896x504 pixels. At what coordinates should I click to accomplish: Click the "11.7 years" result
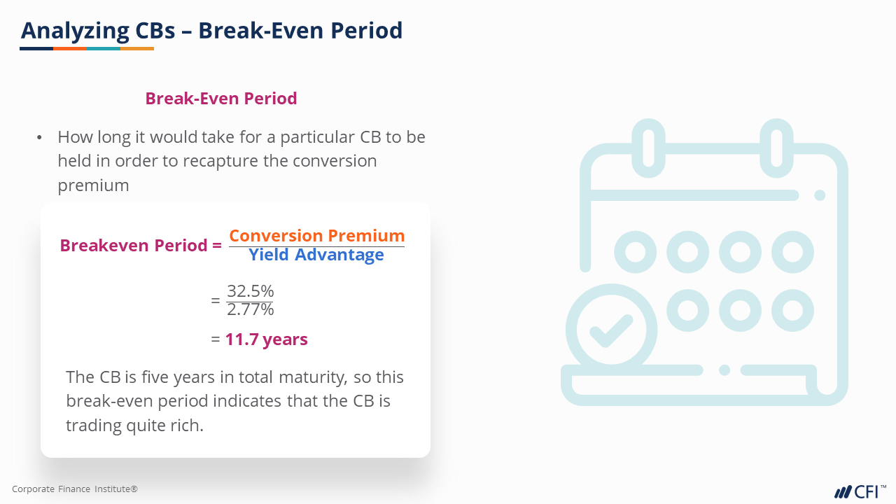pos(266,339)
